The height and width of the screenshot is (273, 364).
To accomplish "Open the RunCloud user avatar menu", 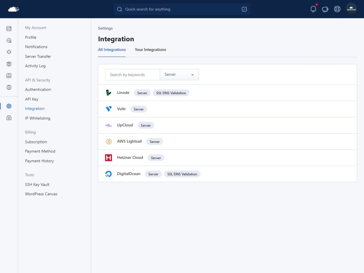I will tap(351, 9).
